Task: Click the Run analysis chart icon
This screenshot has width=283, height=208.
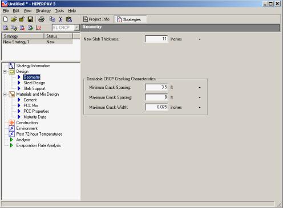Action: point(38,28)
